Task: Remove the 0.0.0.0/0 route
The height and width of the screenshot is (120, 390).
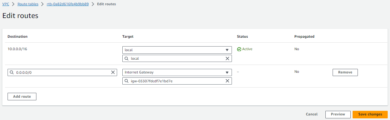Action: [x=345, y=72]
